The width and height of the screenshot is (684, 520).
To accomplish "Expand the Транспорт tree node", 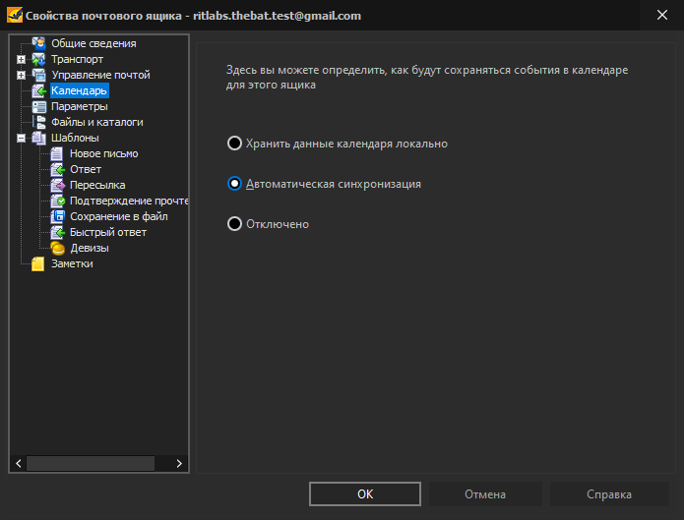I will click(x=21, y=59).
